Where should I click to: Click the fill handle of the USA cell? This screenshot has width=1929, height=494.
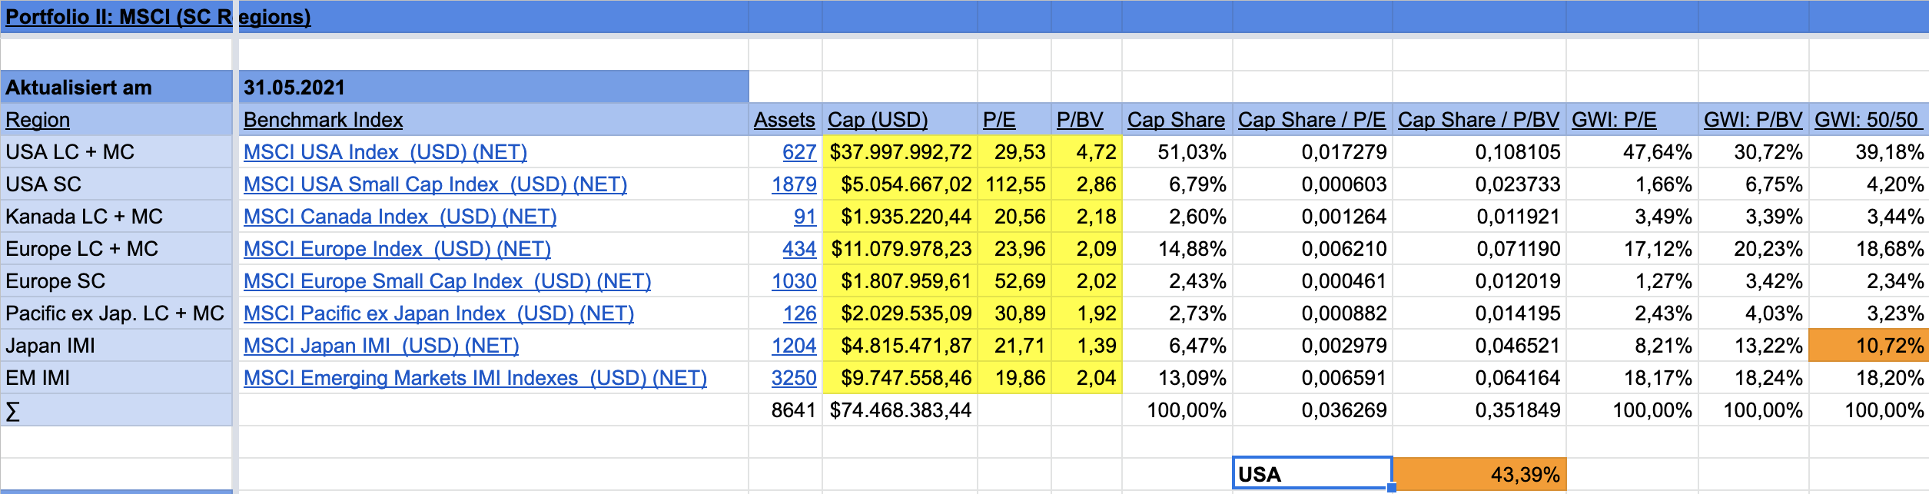[1392, 488]
